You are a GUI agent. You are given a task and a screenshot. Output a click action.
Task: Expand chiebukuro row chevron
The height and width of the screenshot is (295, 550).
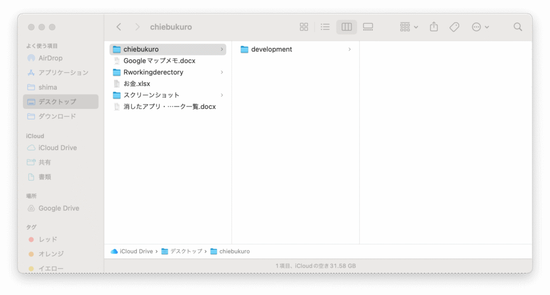pyautogui.click(x=222, y=49)
